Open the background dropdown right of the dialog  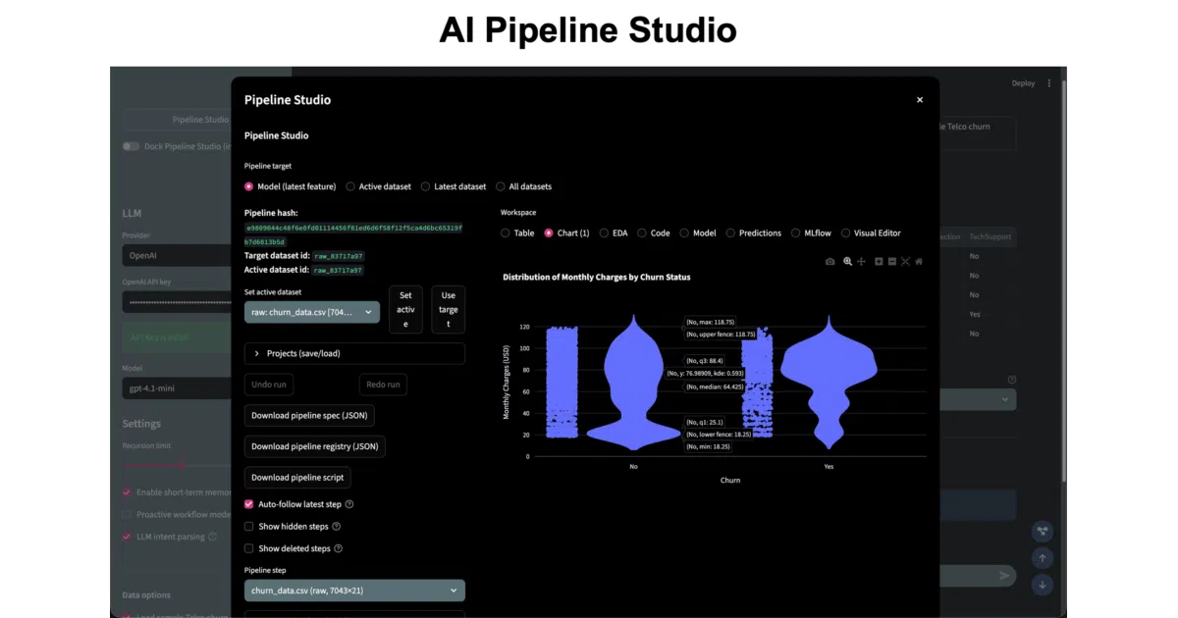tap(978, 399)
